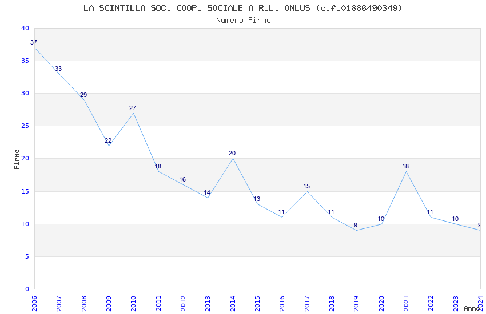486x314 pixels.
Task: Click the 2010 year label on x-axis
Action: pyautogui.click(x=134, y=303)
